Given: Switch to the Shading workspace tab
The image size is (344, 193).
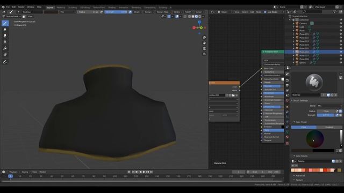Looking at the screenshot, I should (112, 8).
